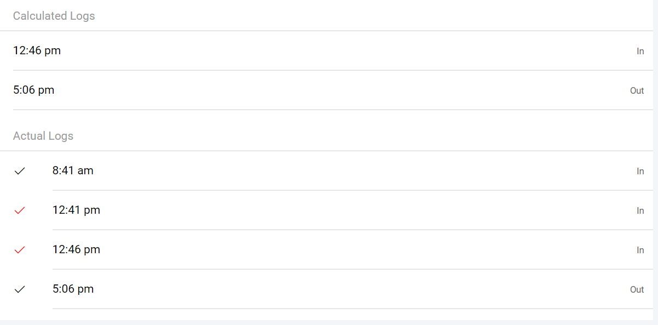This screenshot has height=325, width=658.
Task: Click the "In" label on the 12:41 pm row
Action: point(640,210)
